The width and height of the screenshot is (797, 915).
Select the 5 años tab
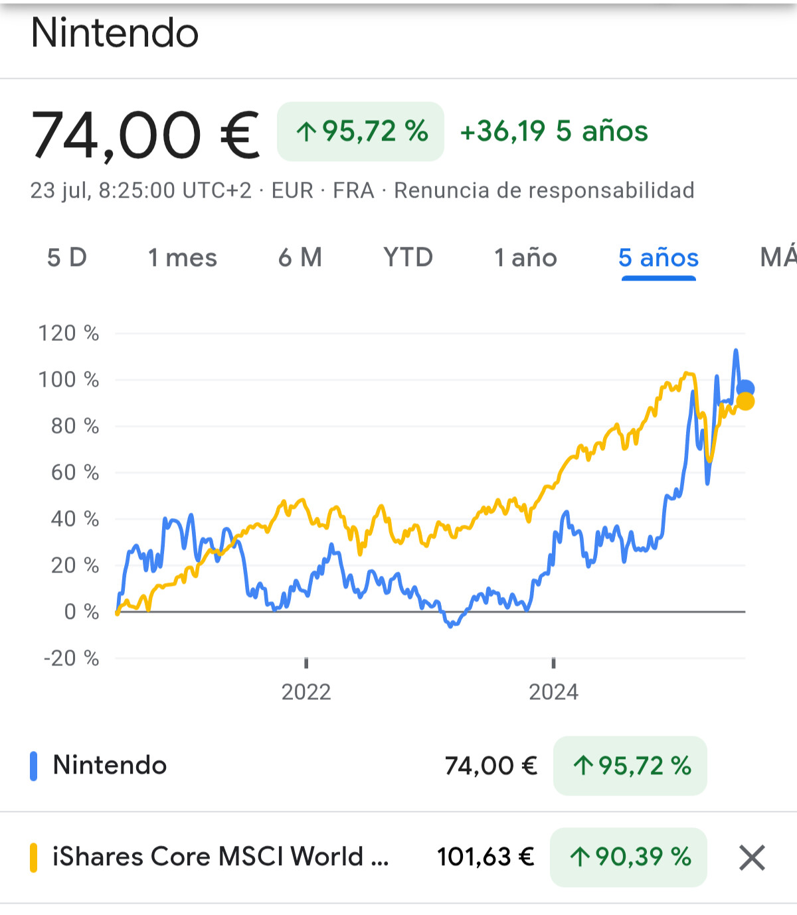(x=658, y=257)
